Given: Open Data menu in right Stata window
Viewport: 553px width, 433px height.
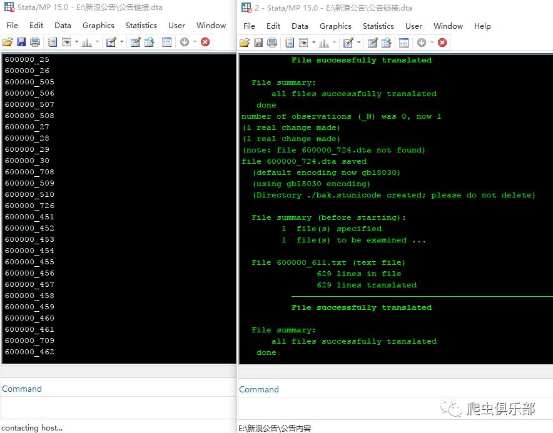Looking at the screenshot, I should pyautogui.click(x=300, y=26).
